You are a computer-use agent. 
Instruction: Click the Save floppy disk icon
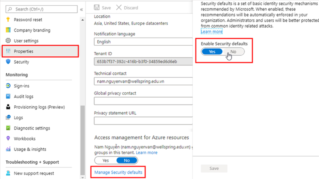tap(97, 7)
